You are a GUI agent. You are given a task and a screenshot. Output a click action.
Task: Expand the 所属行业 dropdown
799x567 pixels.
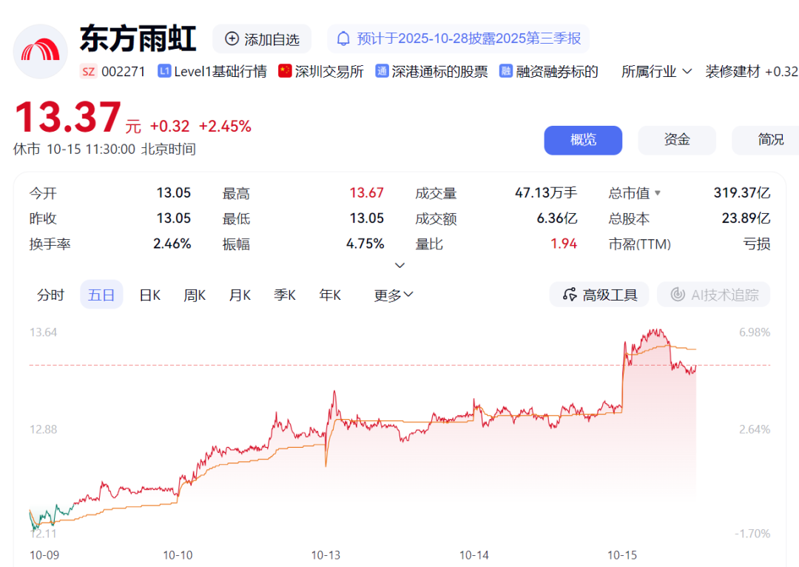pyautogui.click(x=656, y=71)
